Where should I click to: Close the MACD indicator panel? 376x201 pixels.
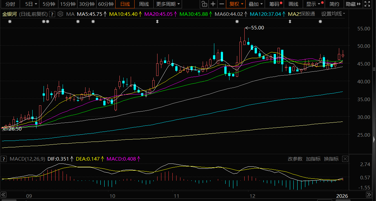345,159
